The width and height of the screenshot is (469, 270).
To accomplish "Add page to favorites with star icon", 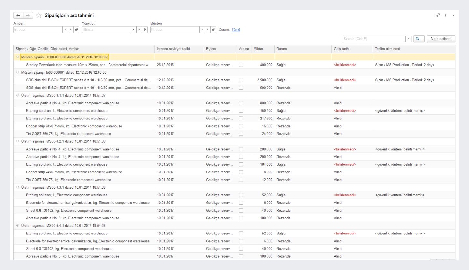I will (x=39, y=16).
